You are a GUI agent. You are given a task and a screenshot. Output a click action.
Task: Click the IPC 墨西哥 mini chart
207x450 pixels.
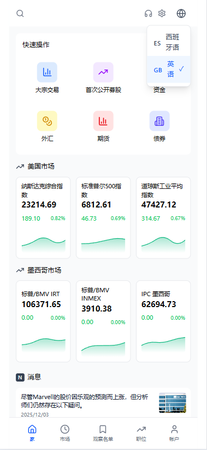pos(163,344)
